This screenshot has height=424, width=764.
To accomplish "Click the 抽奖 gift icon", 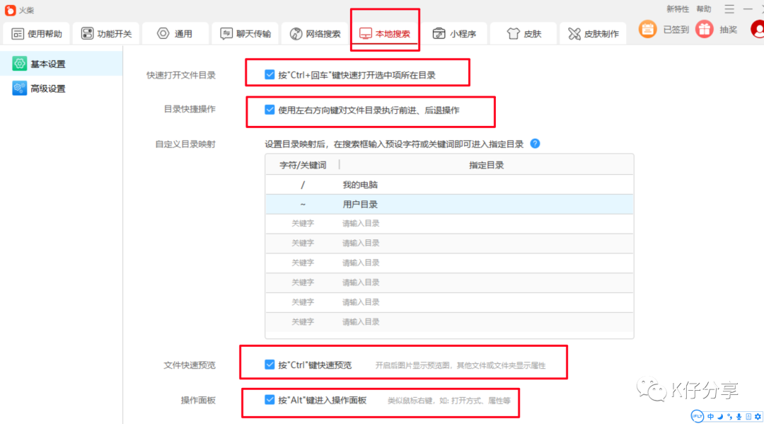I will [x=705, y=30].
